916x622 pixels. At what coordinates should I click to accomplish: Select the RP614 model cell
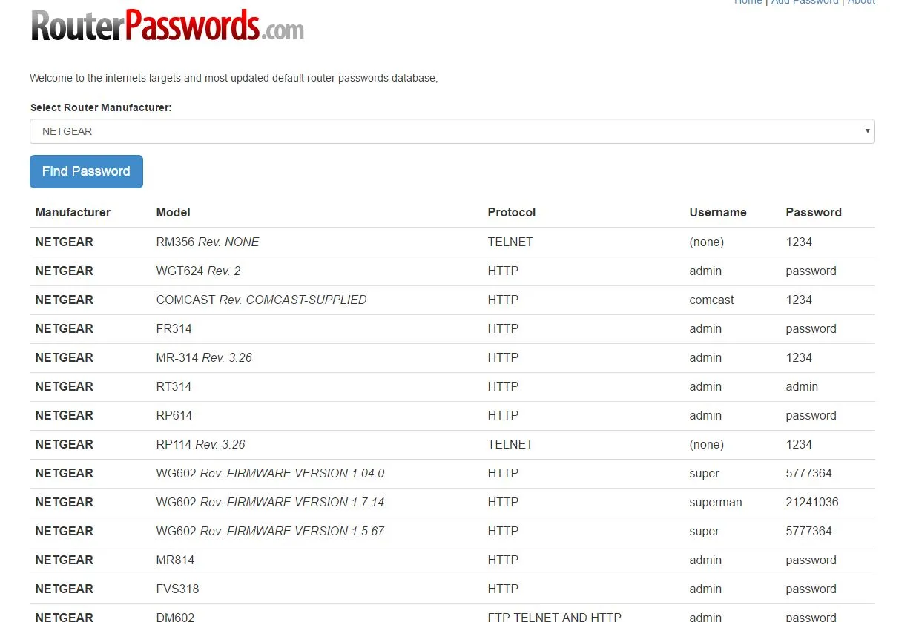pos(174,415)
